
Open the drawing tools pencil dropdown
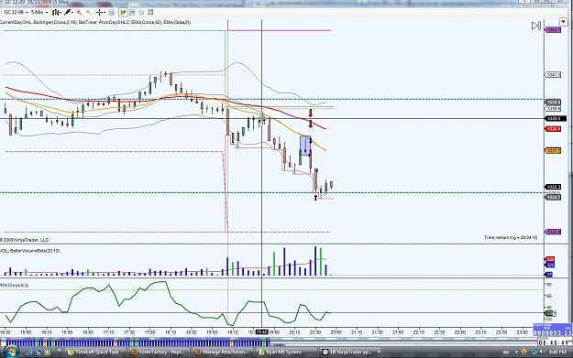coord(69,13)
